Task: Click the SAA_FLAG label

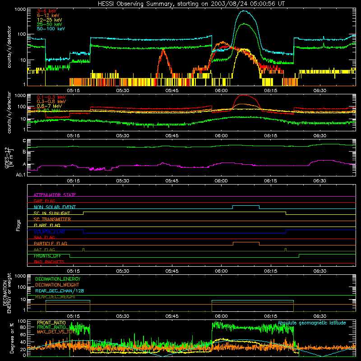Action: point(44,237)
